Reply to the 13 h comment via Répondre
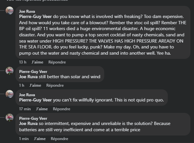194x143 pixels. click(57, 62)
